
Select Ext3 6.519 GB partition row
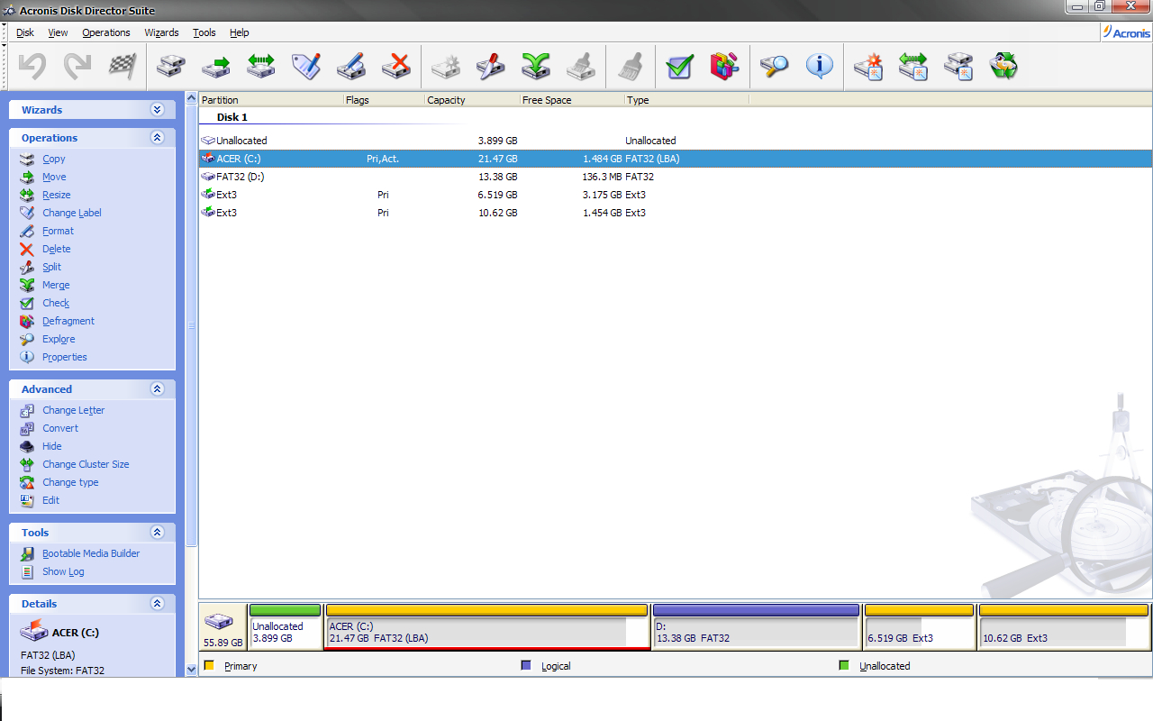pyautogui.click(x=676, y=195)
